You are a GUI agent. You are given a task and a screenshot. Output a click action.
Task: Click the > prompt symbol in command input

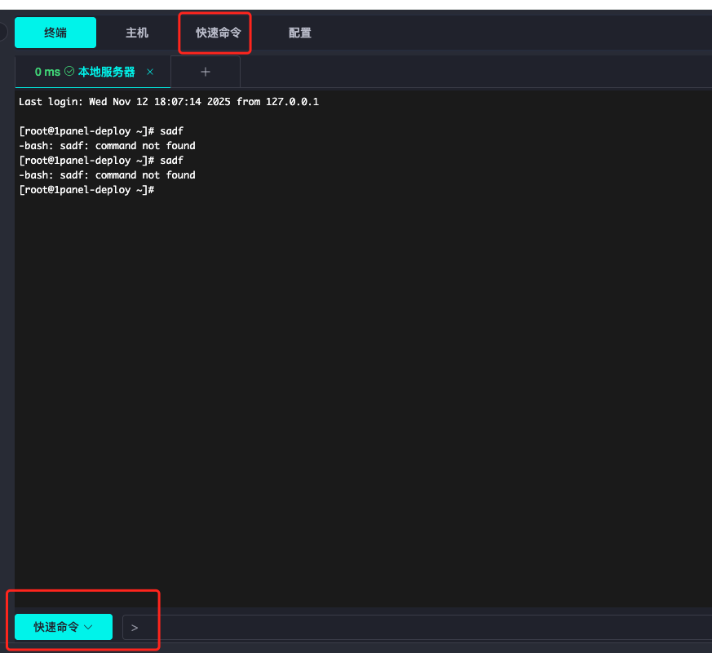(135, 628)
